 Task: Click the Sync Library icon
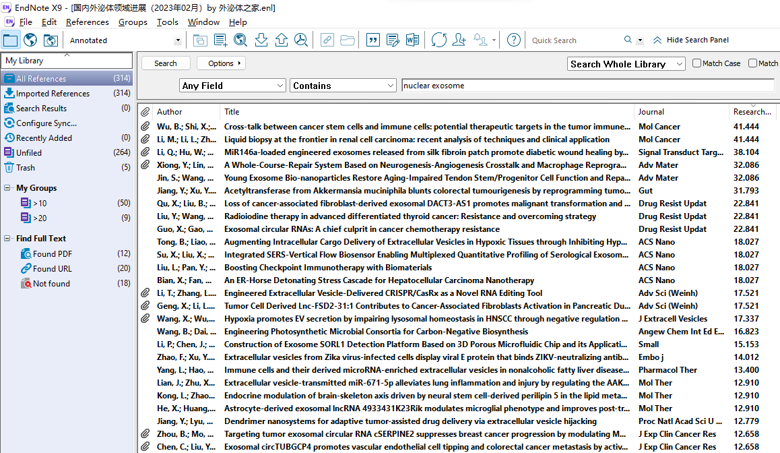tap(438, 40)
